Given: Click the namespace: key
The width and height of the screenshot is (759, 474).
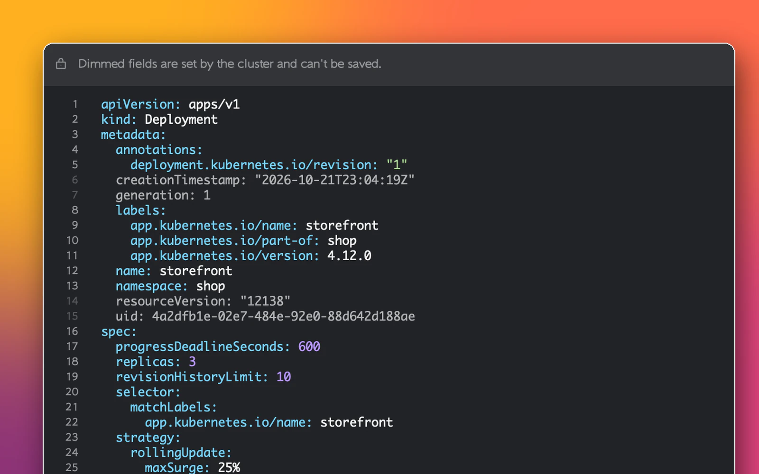Looking at the screenshot, I should click(x=152, y=286).
